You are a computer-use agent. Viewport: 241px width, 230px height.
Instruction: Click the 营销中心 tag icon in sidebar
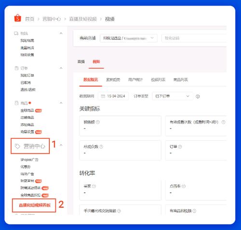[17, 146]
